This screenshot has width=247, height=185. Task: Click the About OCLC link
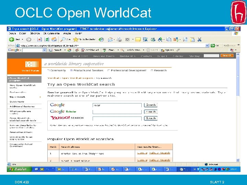click(x=80, y=56)
